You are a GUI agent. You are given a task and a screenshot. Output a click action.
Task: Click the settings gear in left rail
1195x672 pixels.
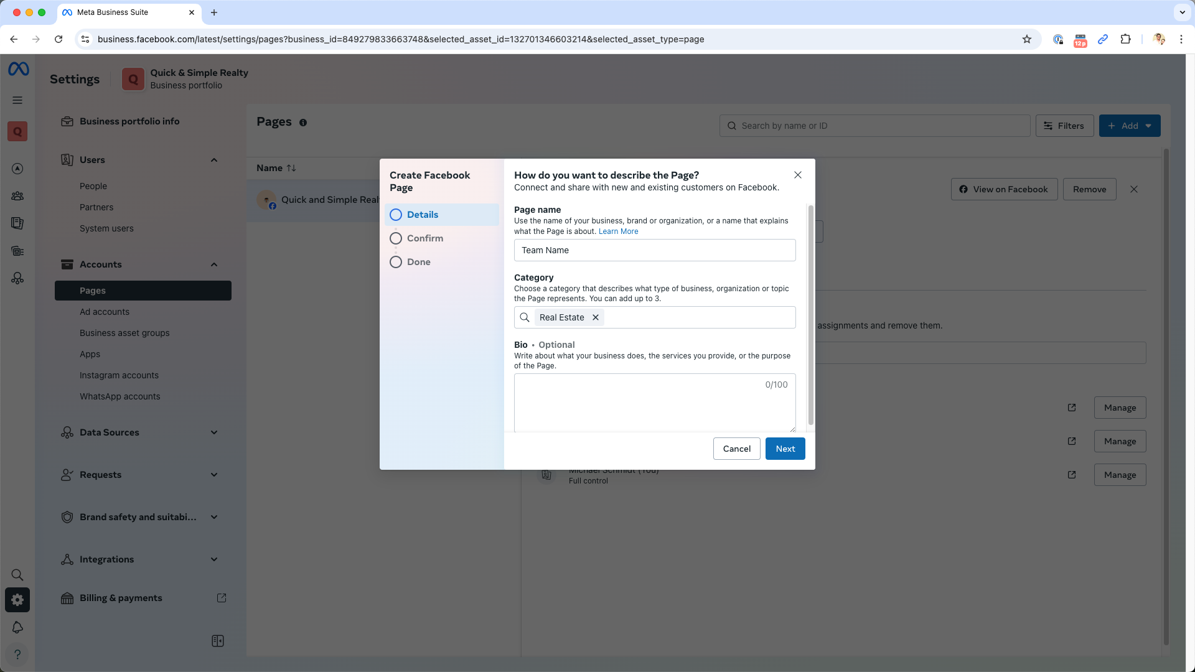tap(17, 600)
